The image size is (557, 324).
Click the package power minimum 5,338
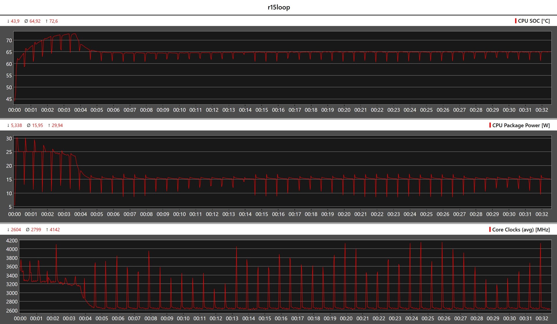16,125
